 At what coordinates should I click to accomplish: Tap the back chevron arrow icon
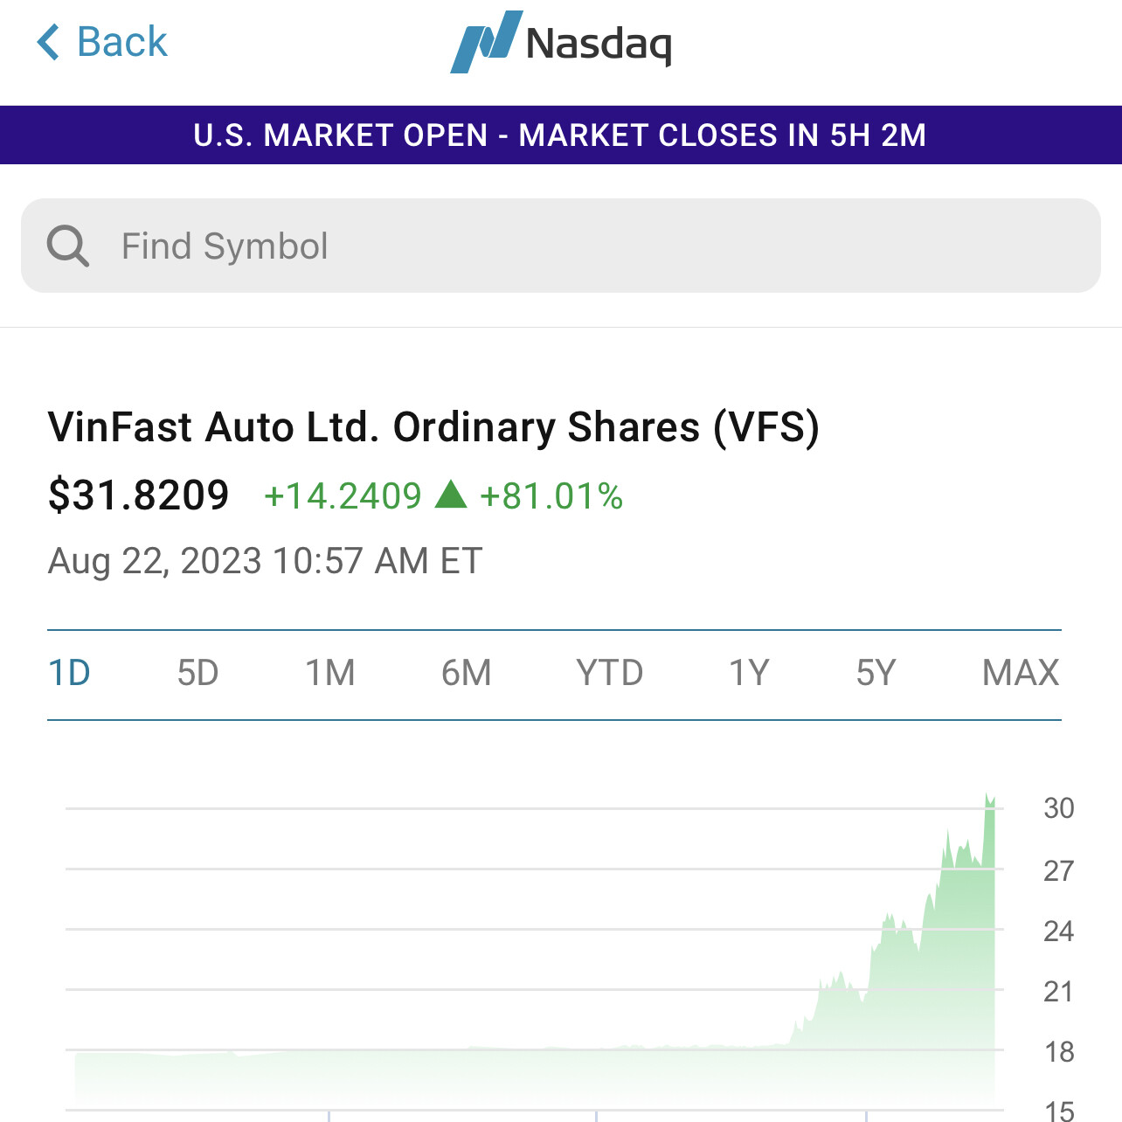point(49,42)
